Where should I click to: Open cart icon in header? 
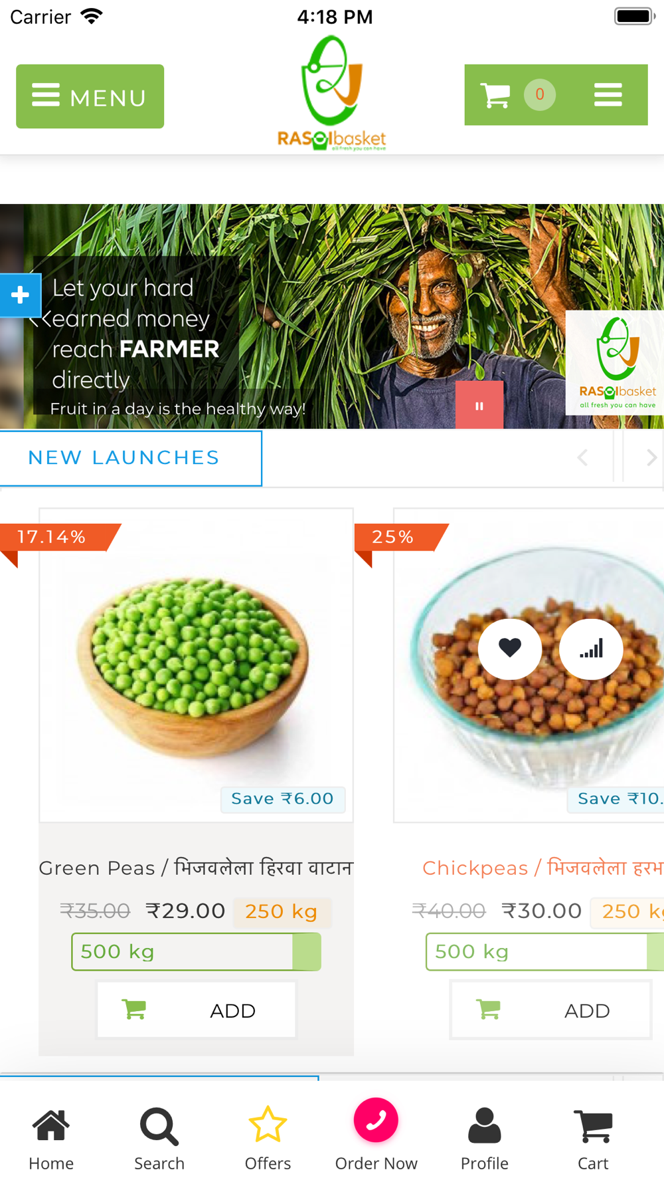click(495, 95)
